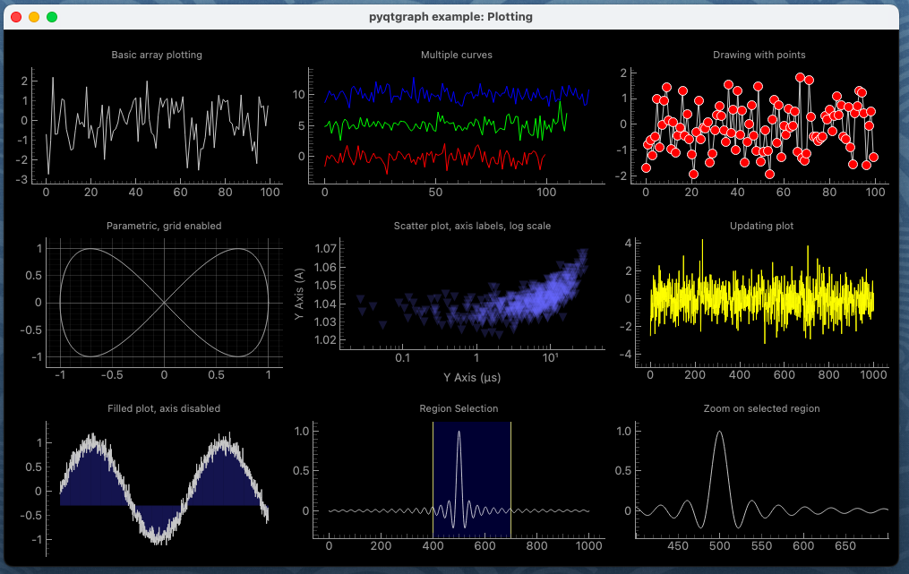Click the 'Multiple curves' plot title
Viewport: 909px width, 574px height.
tap(456, 56)
